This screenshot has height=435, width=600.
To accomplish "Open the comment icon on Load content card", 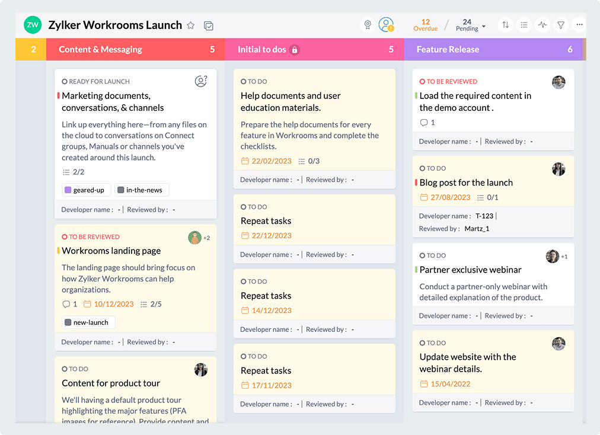I will [x=424, y=123].
